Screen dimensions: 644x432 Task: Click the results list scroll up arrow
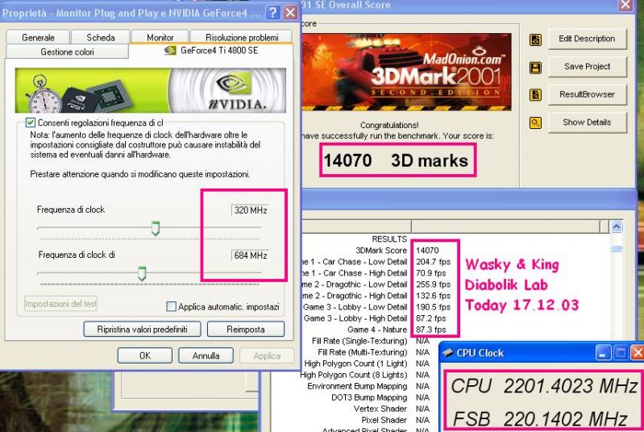point(617,226)
